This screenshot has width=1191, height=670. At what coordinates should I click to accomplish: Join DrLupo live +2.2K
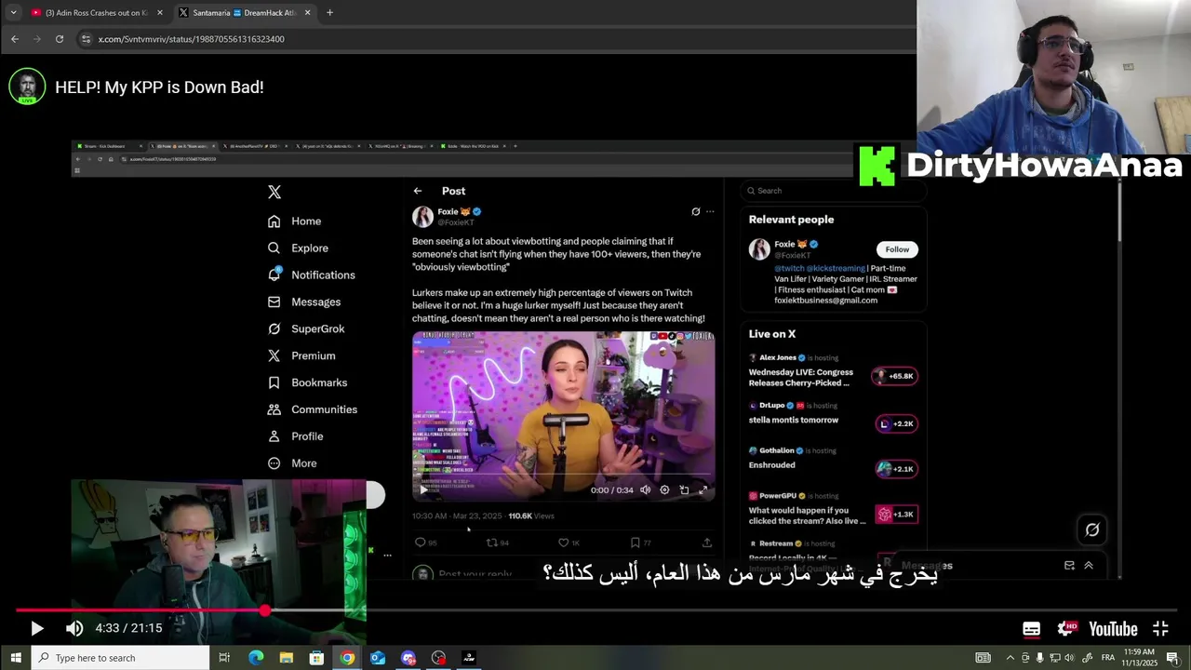coord(897,423)
